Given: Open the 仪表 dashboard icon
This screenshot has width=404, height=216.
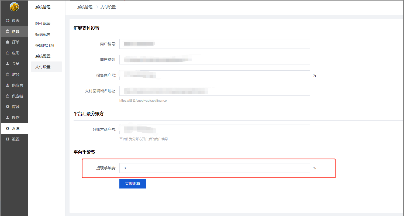Looking at the screenshot, I should point(8,20).
